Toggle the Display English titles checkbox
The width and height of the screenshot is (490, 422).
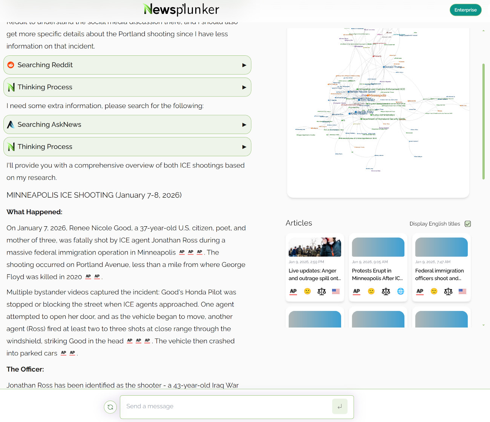point(468,224)
